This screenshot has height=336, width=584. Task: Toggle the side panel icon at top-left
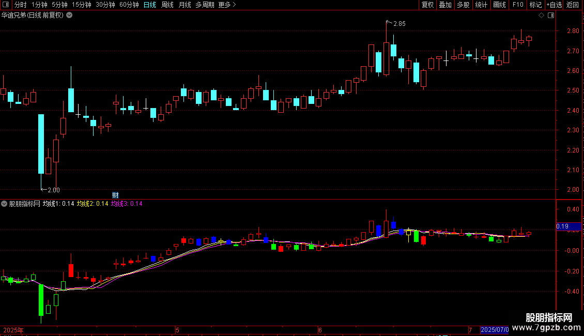(x=6, y=5)
